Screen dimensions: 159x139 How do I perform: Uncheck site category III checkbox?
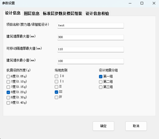coord(56,92)
